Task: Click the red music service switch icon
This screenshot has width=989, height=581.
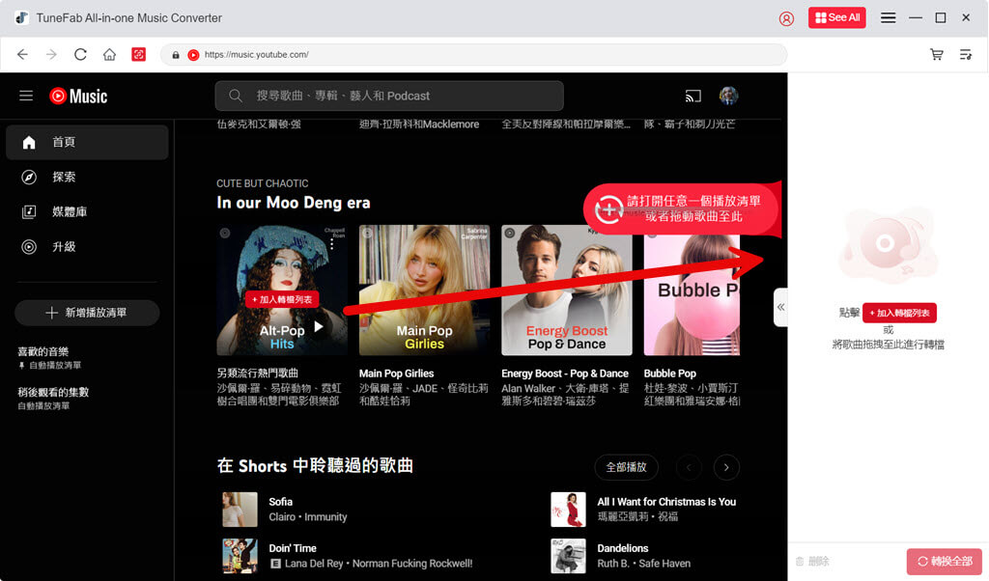Action: [x=139, y=55]
